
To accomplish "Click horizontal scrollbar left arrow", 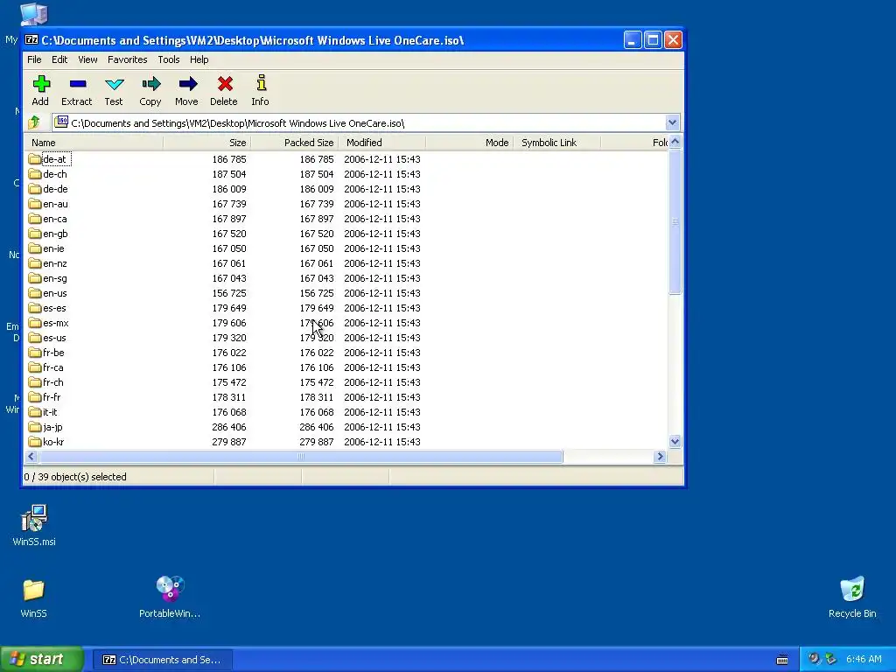I will point(31,456).
